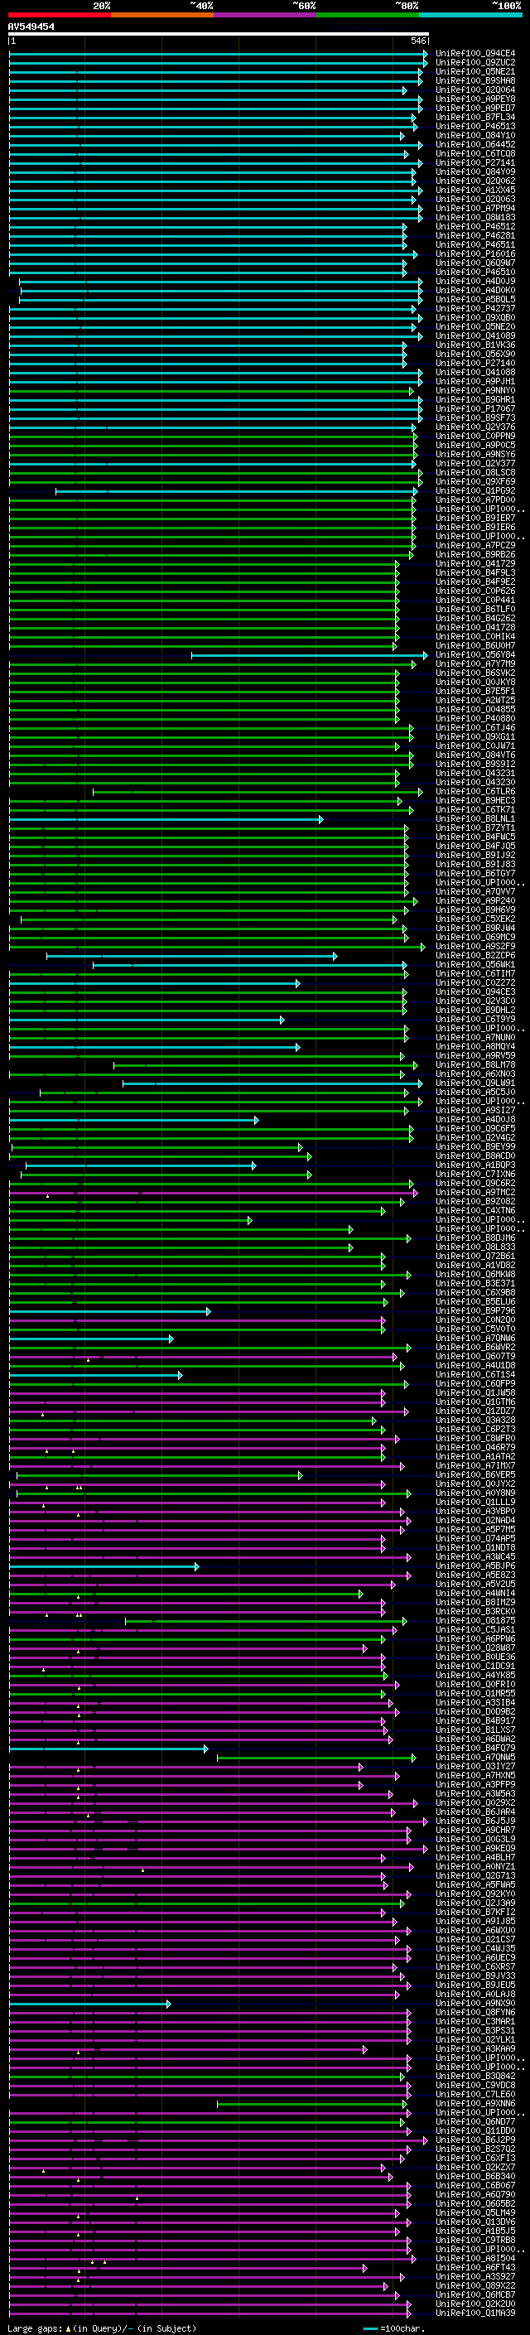Select hit label UniRef100_A1XX45
The width and height of the screenshot is (530, 2335).
475,191
